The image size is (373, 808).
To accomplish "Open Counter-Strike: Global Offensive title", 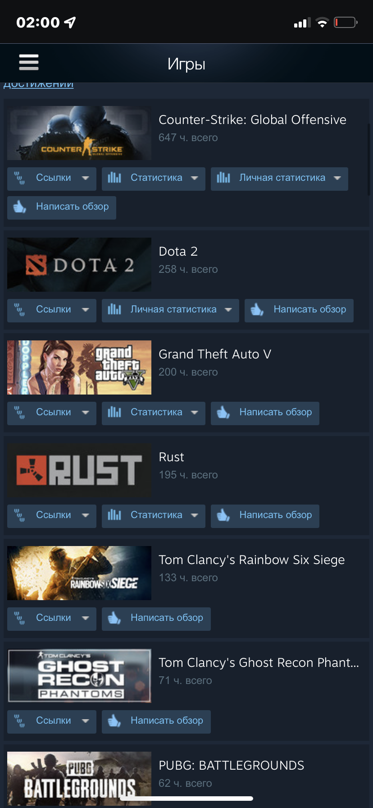I will 252,119.
